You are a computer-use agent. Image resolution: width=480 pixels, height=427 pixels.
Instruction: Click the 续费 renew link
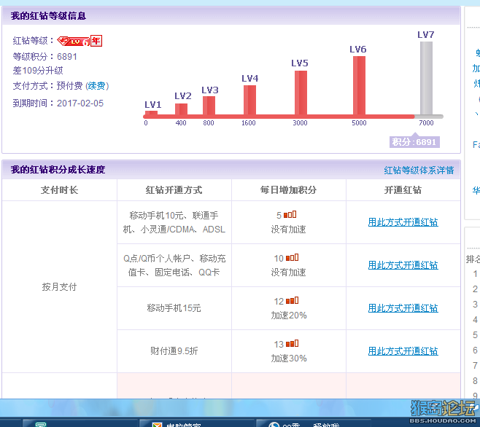tap(97, 86)
